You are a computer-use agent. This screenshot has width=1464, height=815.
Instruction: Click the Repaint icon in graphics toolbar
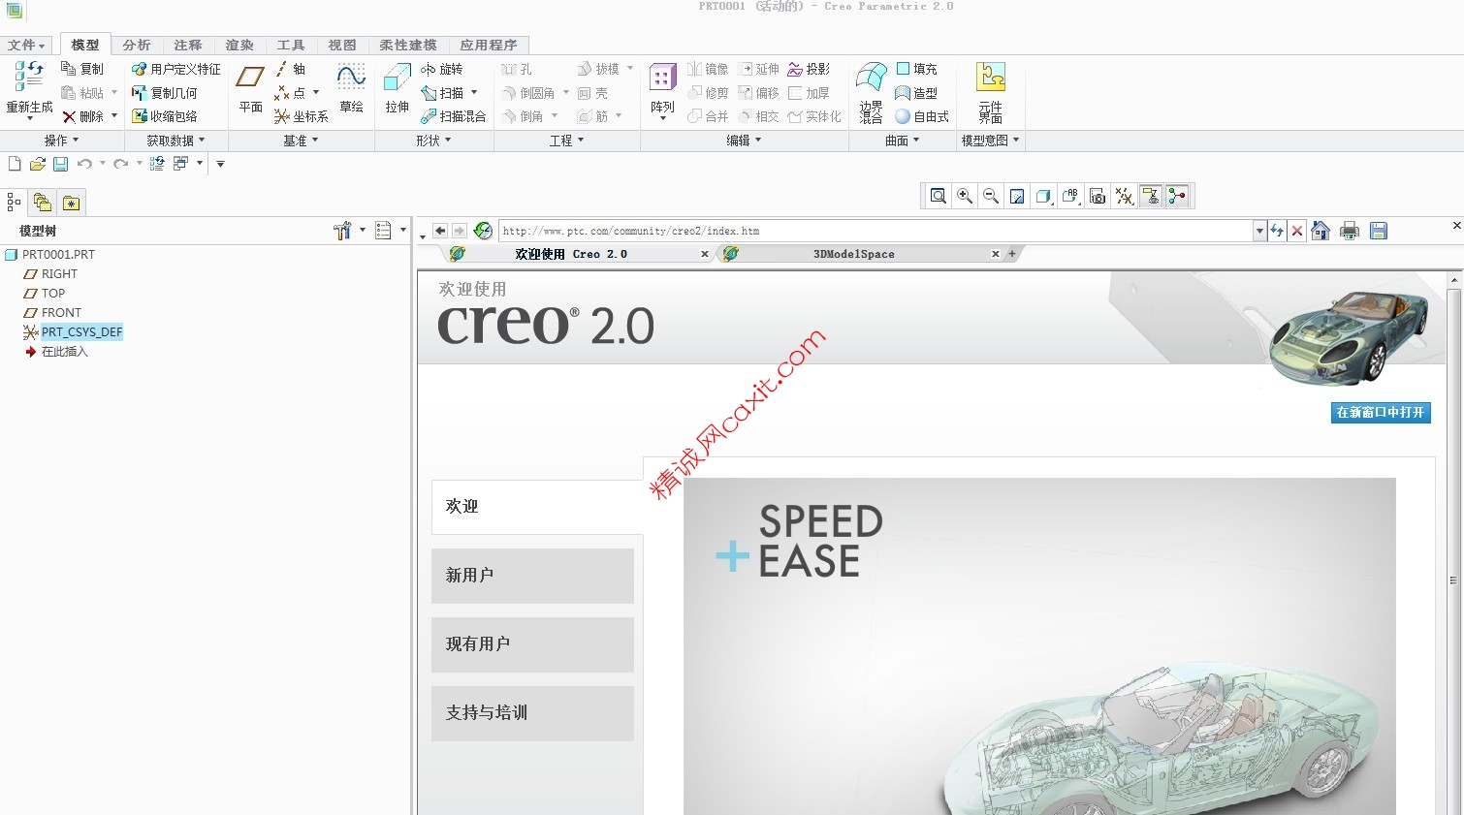pyautogui.click(x=1017, y=197)
